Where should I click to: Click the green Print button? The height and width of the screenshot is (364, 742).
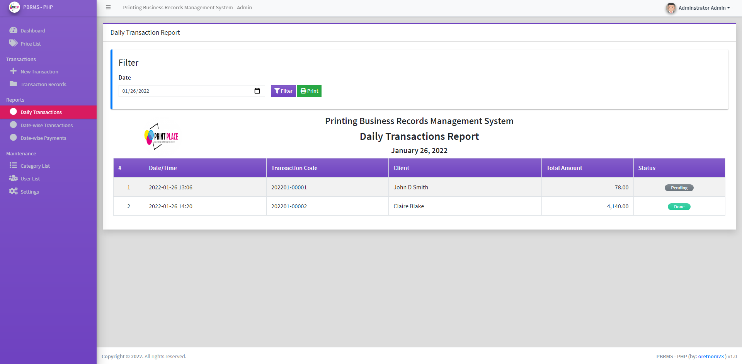[x=309, y=91]
